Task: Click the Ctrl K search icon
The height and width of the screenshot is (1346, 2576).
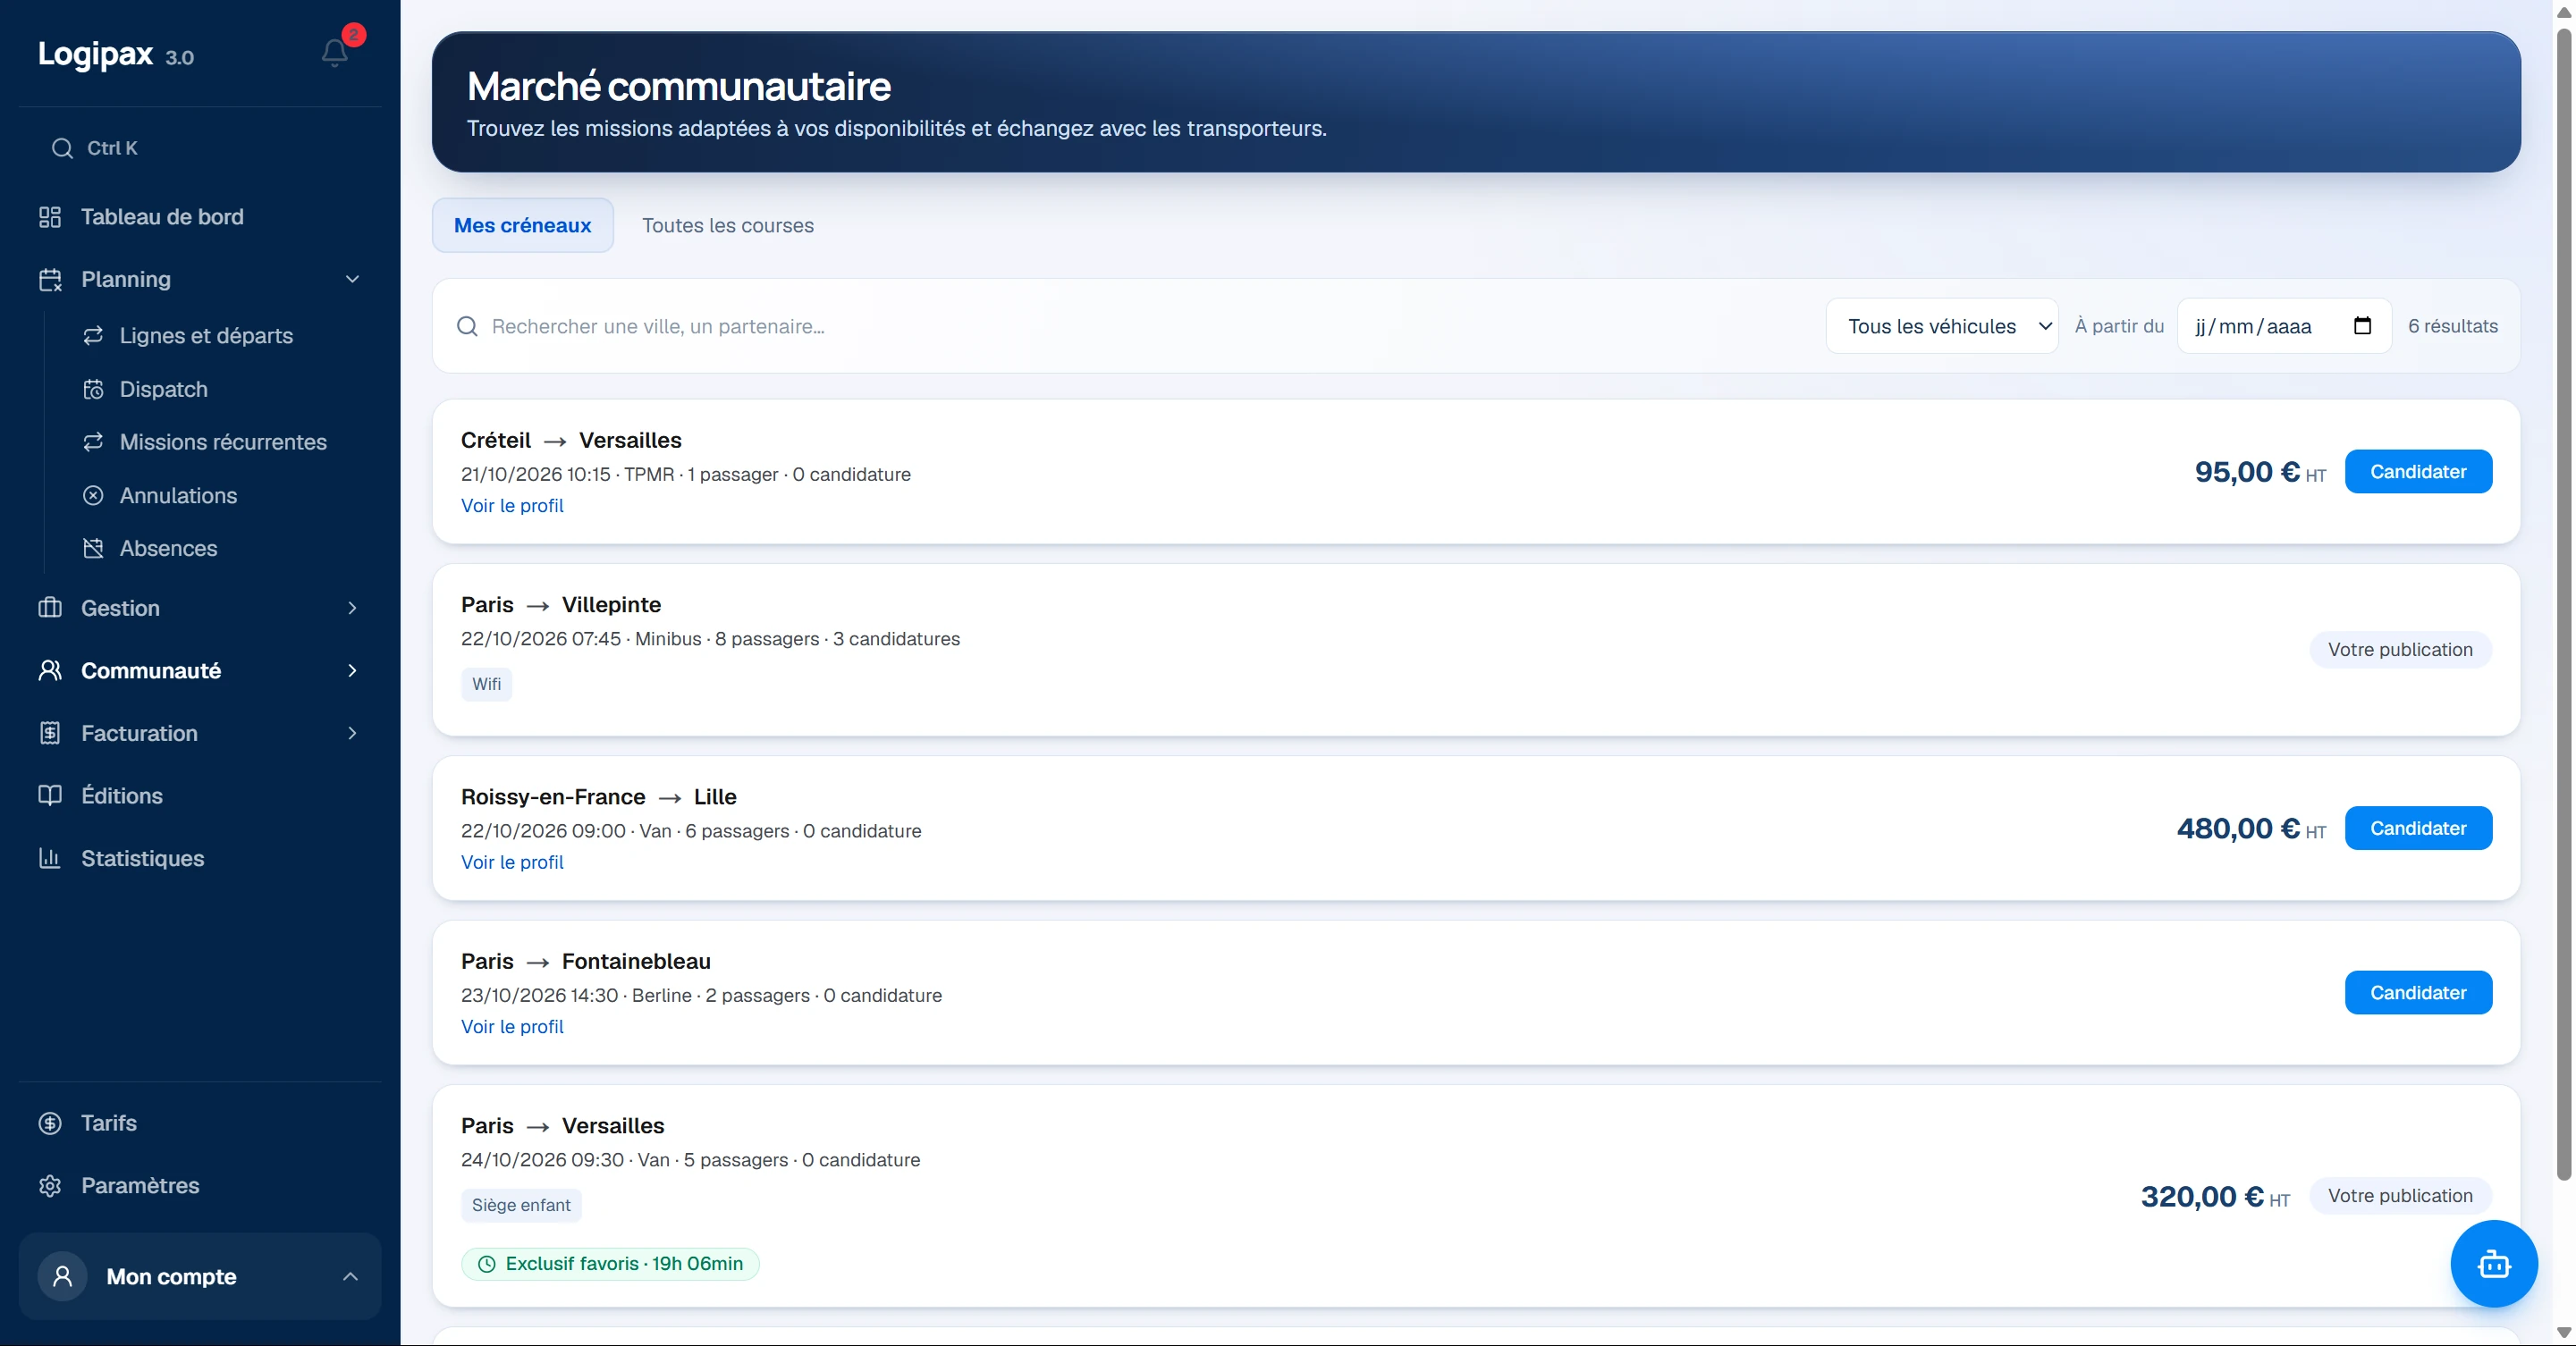Action: pos(62,147)
